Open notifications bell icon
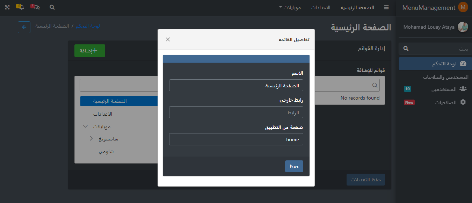Screen dimensions: 472x203 (20, 7)
